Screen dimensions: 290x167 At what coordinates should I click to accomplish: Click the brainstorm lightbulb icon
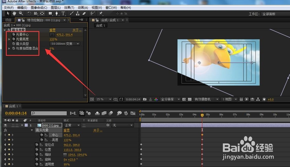click(119, 113)
